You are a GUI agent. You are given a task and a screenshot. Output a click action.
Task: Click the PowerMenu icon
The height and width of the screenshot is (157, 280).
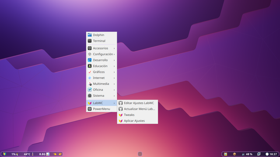pos(90,109)
